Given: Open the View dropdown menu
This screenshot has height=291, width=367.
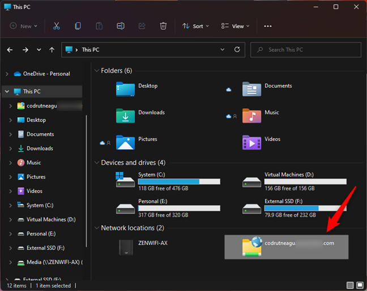Looking at the screenshot, I should click(236, 26).
